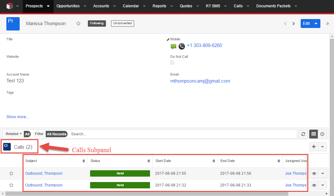
Task: Star the 21:32 Outbound, Thompson call
Action: [11, 185]
